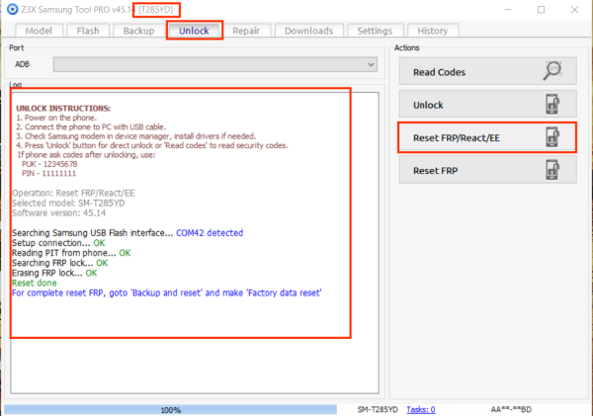Click the 'UNLOCK INSTRUCTIONS:' heading
Screen dimensions: 593x416
(x=63, y=109)
